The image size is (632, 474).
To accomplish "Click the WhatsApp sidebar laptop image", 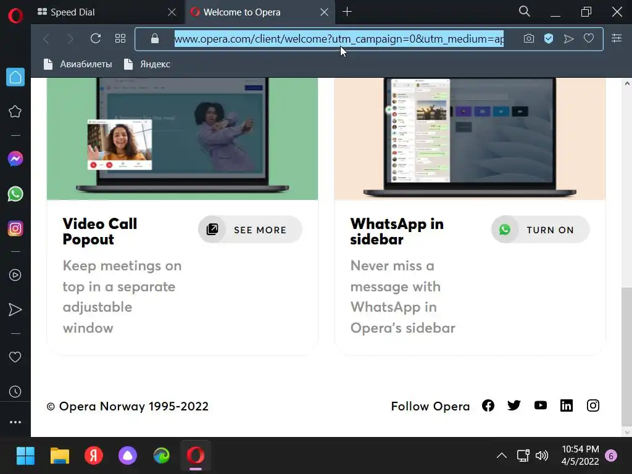I will click(470, 139).
